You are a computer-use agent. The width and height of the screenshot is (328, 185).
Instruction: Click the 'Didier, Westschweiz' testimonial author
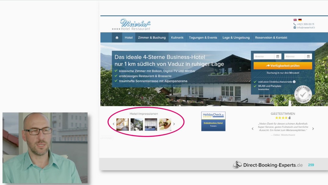[283, 135]
